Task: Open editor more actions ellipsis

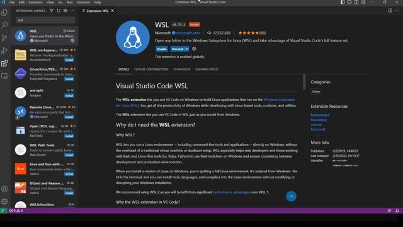Action: (x=397, y=11)
